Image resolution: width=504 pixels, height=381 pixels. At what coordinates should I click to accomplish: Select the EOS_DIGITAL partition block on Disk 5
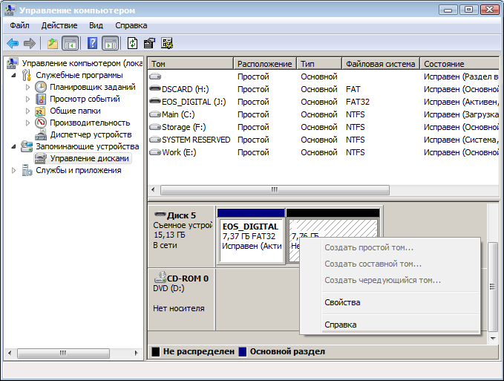click(x=251, y=236)
